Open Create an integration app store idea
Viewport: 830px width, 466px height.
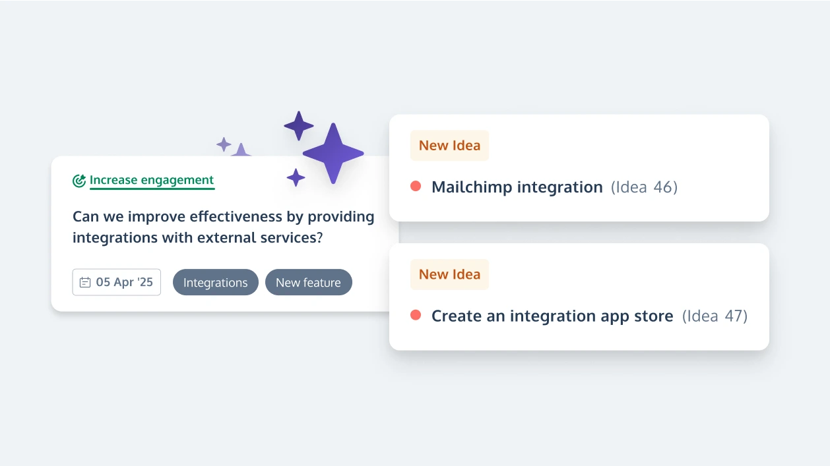pos(552,316)
